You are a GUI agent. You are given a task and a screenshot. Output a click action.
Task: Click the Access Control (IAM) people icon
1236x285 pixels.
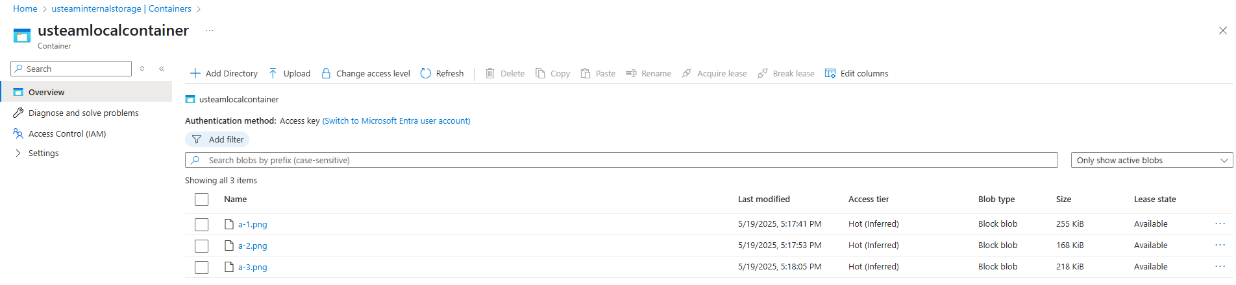coord(18,133)
